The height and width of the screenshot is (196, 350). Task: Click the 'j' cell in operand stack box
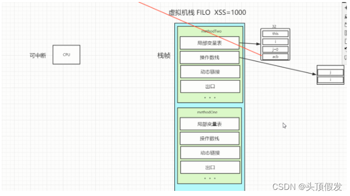[331, 72]
